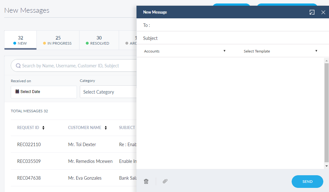The width and height of the screenshot is (329, 192).
Task: Close the New Message panel
Action: click(323, 12)
